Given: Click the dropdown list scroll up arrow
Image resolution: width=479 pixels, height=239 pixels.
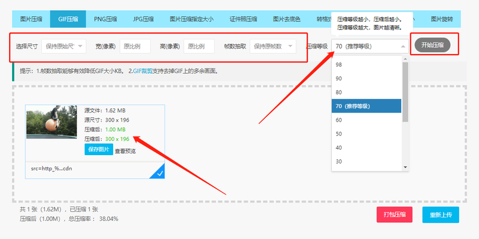Looking at the screenshot, I should [x=405, y=59].
